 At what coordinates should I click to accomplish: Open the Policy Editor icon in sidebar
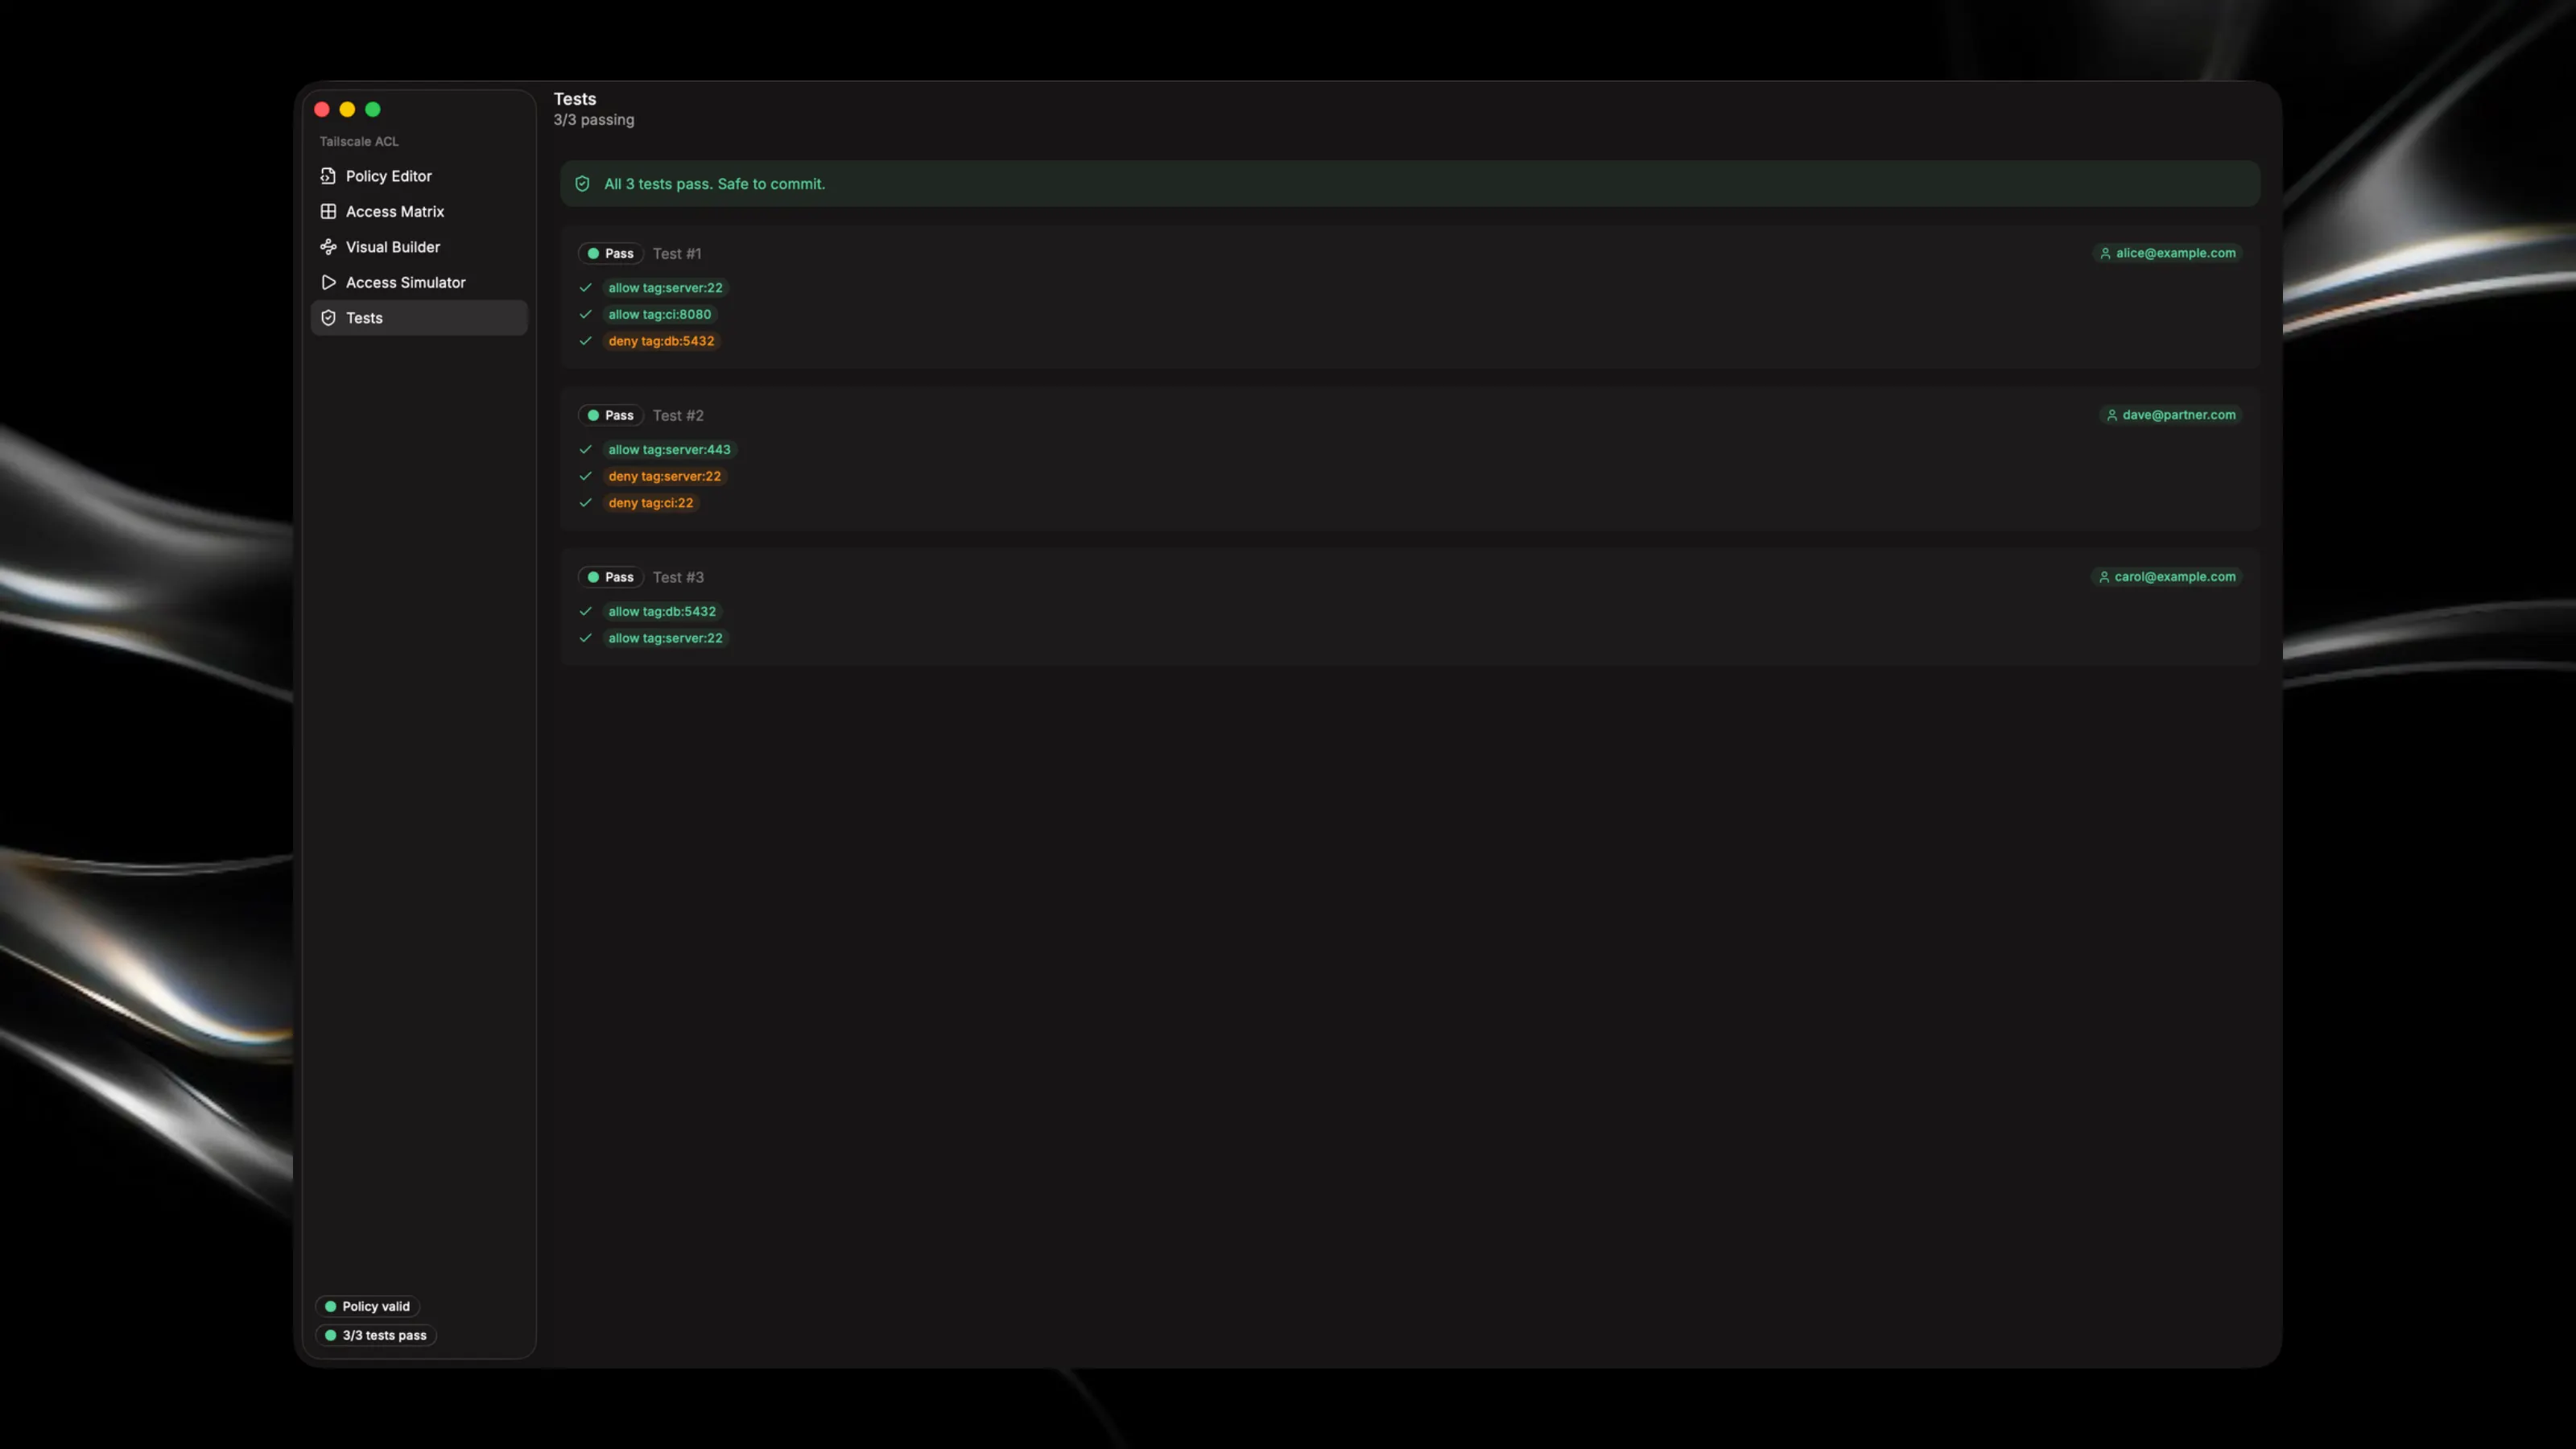328,176
